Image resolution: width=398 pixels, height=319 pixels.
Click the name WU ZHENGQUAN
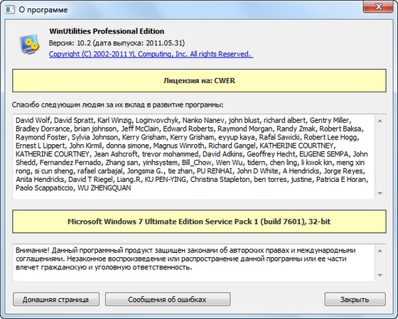click(104, 188)
